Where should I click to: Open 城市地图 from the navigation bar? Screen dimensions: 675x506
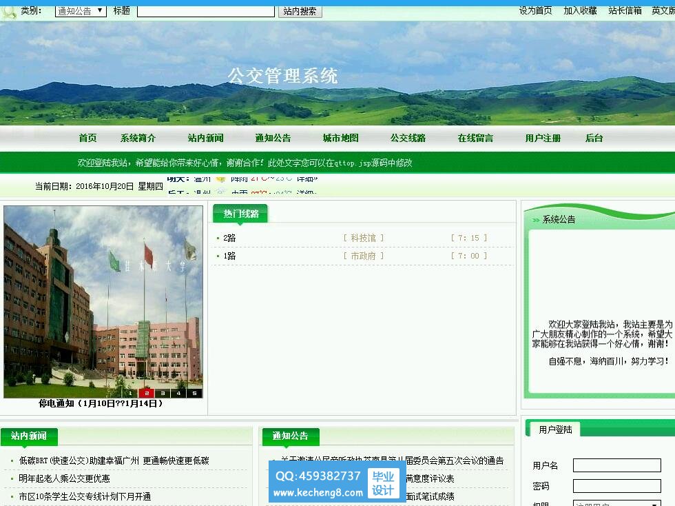(x=340, y=138)
